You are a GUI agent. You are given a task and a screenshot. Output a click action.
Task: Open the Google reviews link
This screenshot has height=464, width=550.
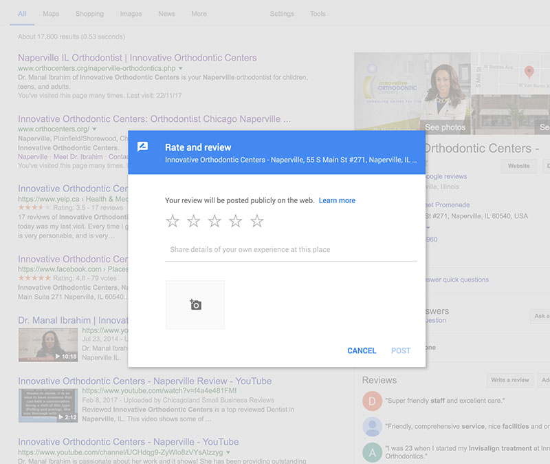pyautogui.click(x=446, y=176)
